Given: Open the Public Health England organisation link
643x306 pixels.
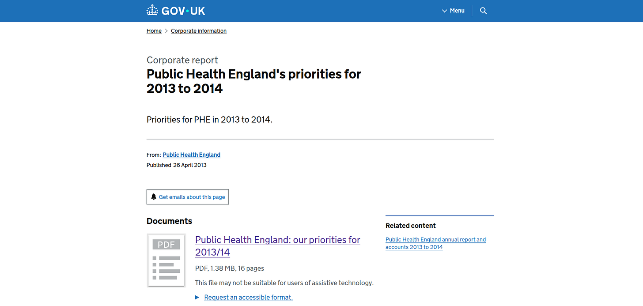Looking at the screenshot, I should tap(192, 155).
